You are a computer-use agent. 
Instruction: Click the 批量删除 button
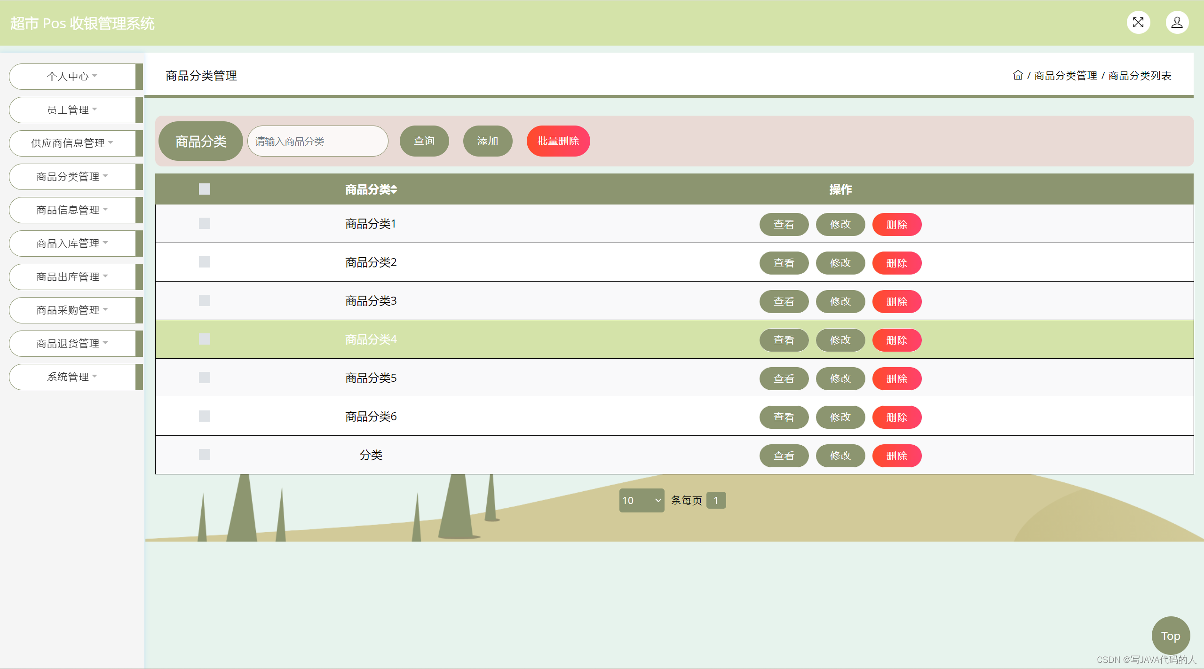click(558, 141)
